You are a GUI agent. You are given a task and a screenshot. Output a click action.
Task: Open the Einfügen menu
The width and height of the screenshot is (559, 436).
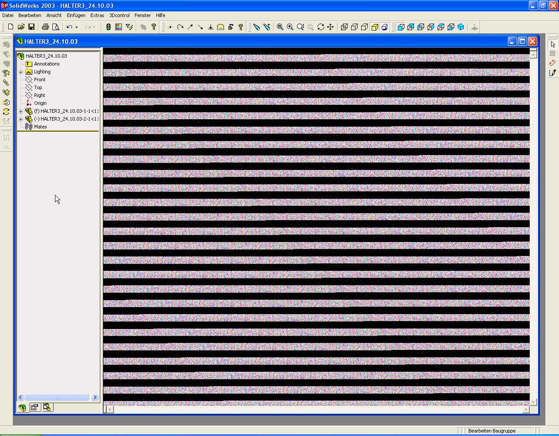76,15
